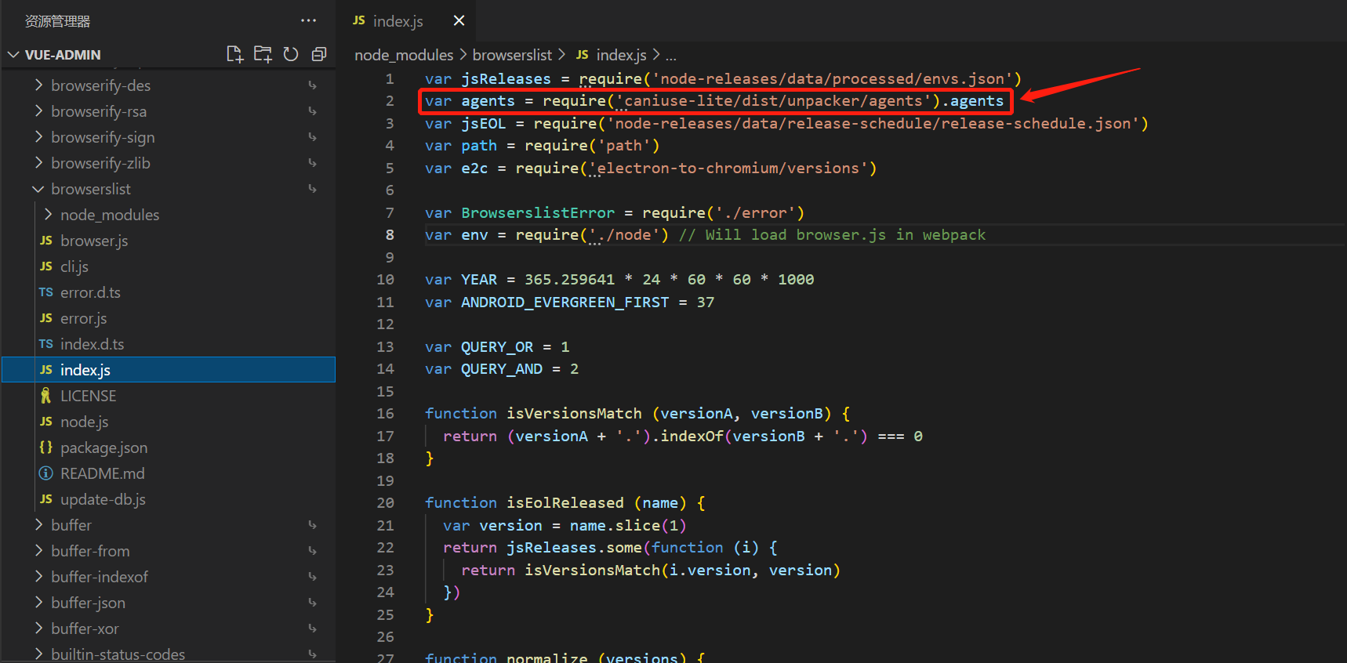Select index.js in the file tree

coord(169,370)
